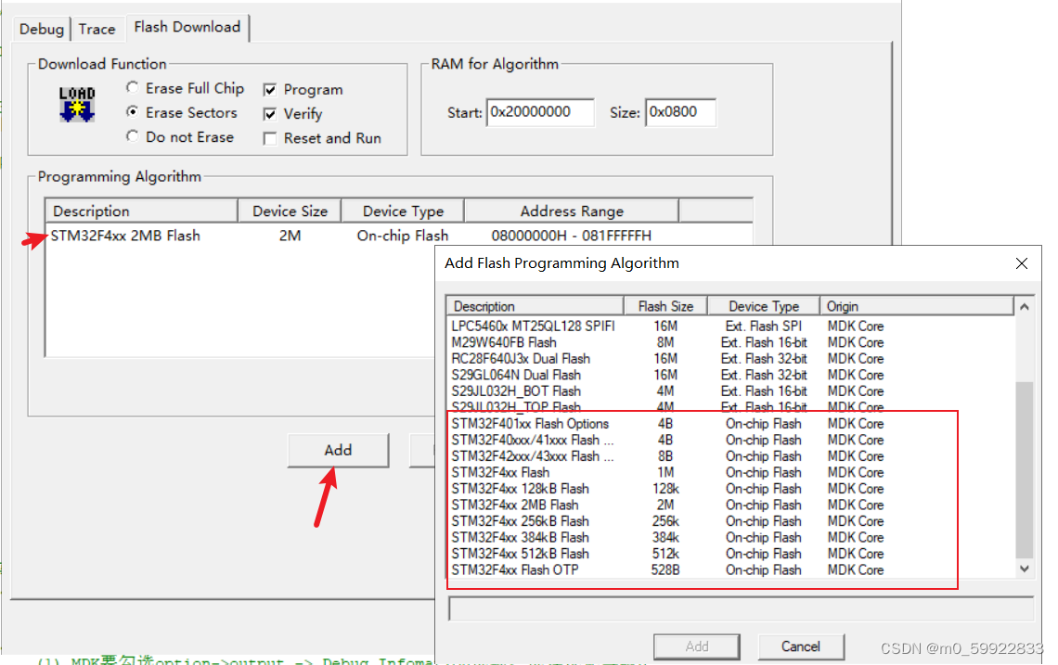Switch to the Trace tab
This screenshot has width=1058, height=665.
coord(97,29)
